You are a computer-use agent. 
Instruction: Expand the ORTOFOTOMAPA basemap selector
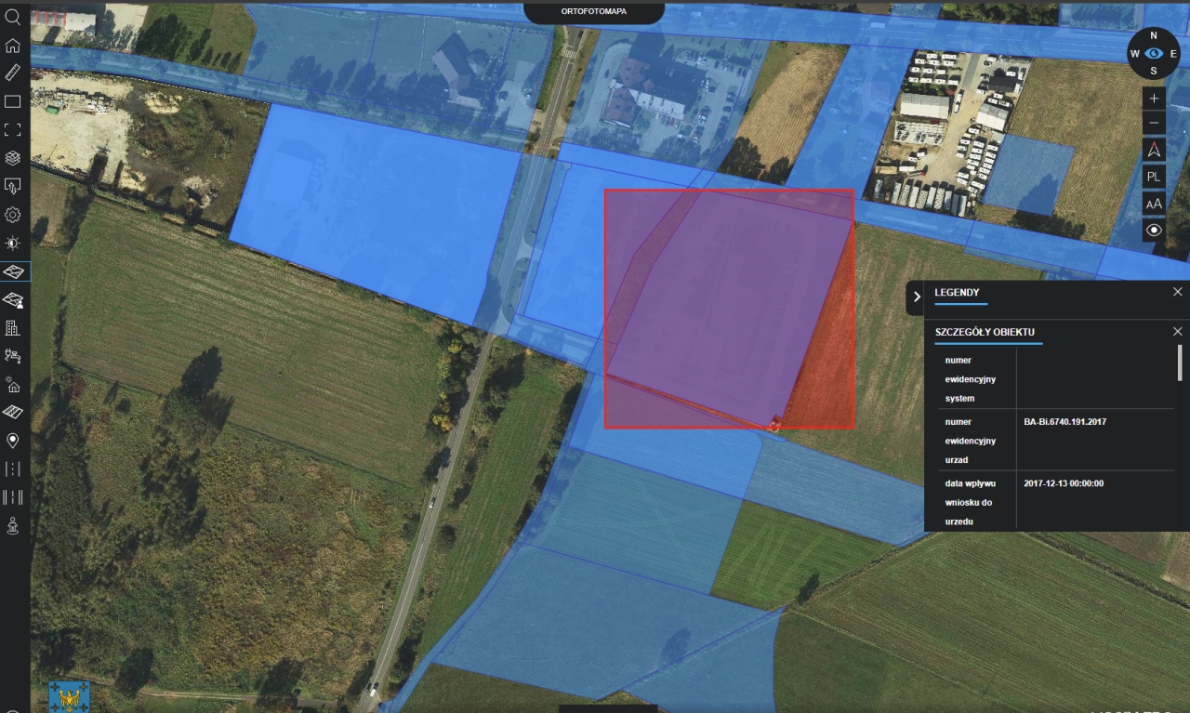coord(594,12)
